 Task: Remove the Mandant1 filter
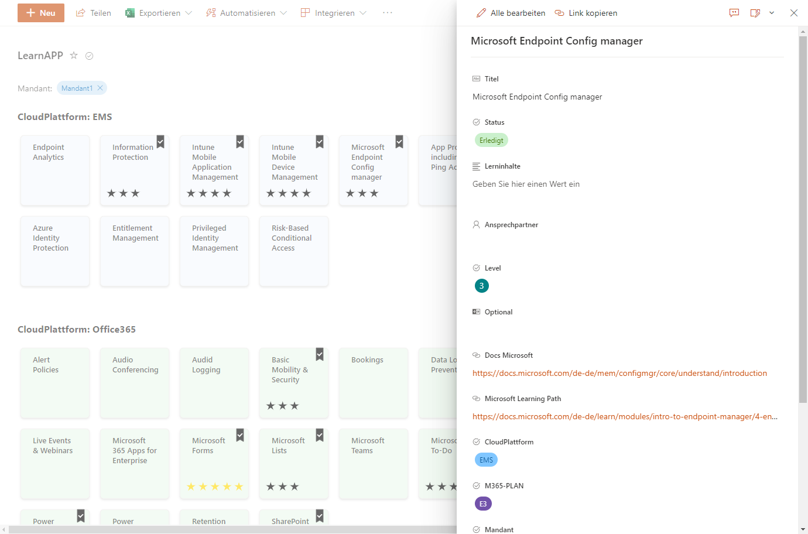coord(100,88)
